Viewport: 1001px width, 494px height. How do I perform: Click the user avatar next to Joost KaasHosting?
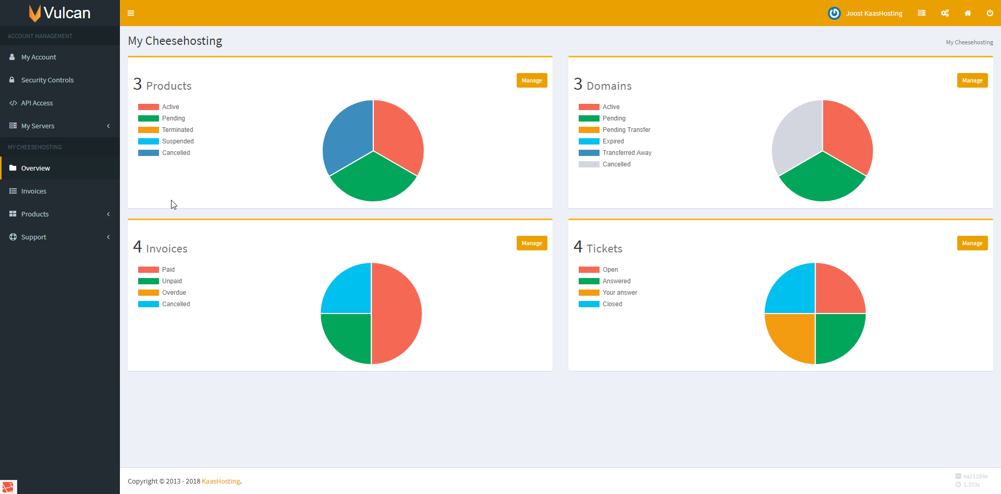click(834, 13)
